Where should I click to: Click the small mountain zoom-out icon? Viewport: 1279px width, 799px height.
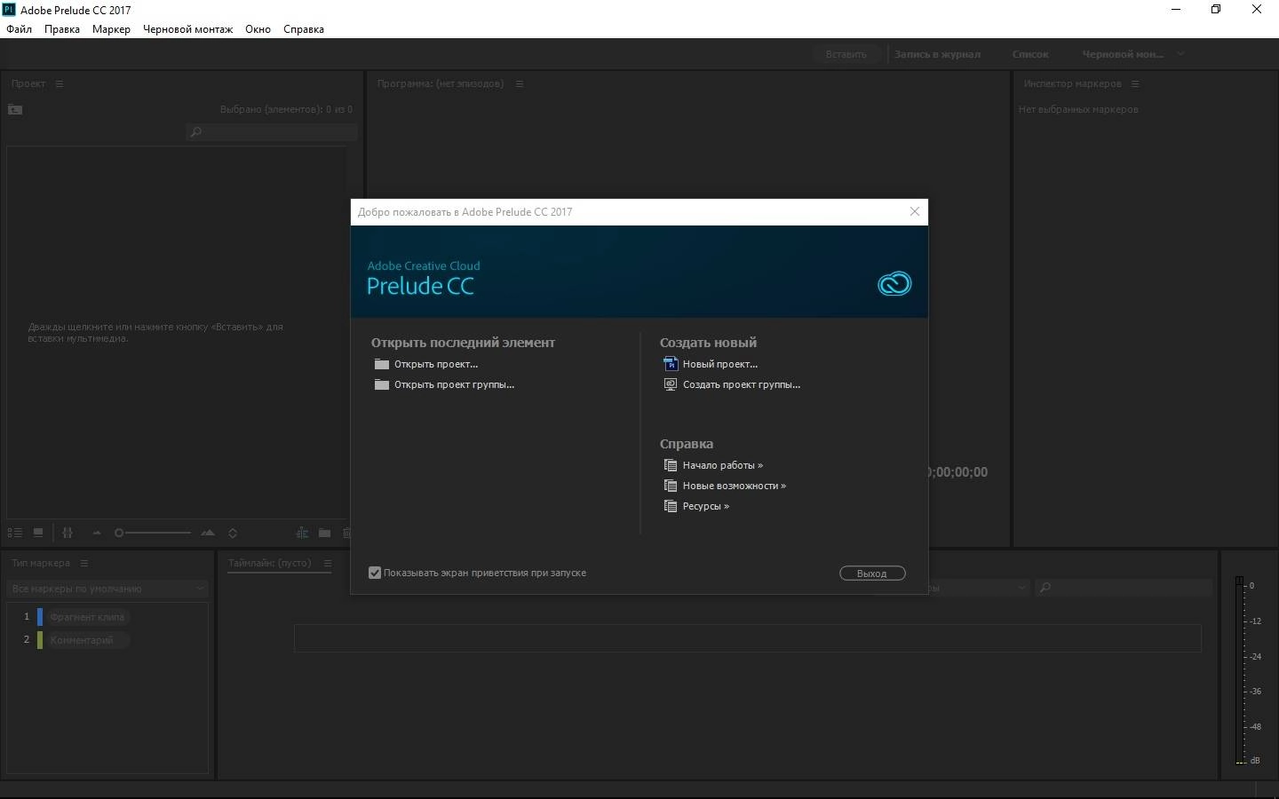[x=96, y=533]
